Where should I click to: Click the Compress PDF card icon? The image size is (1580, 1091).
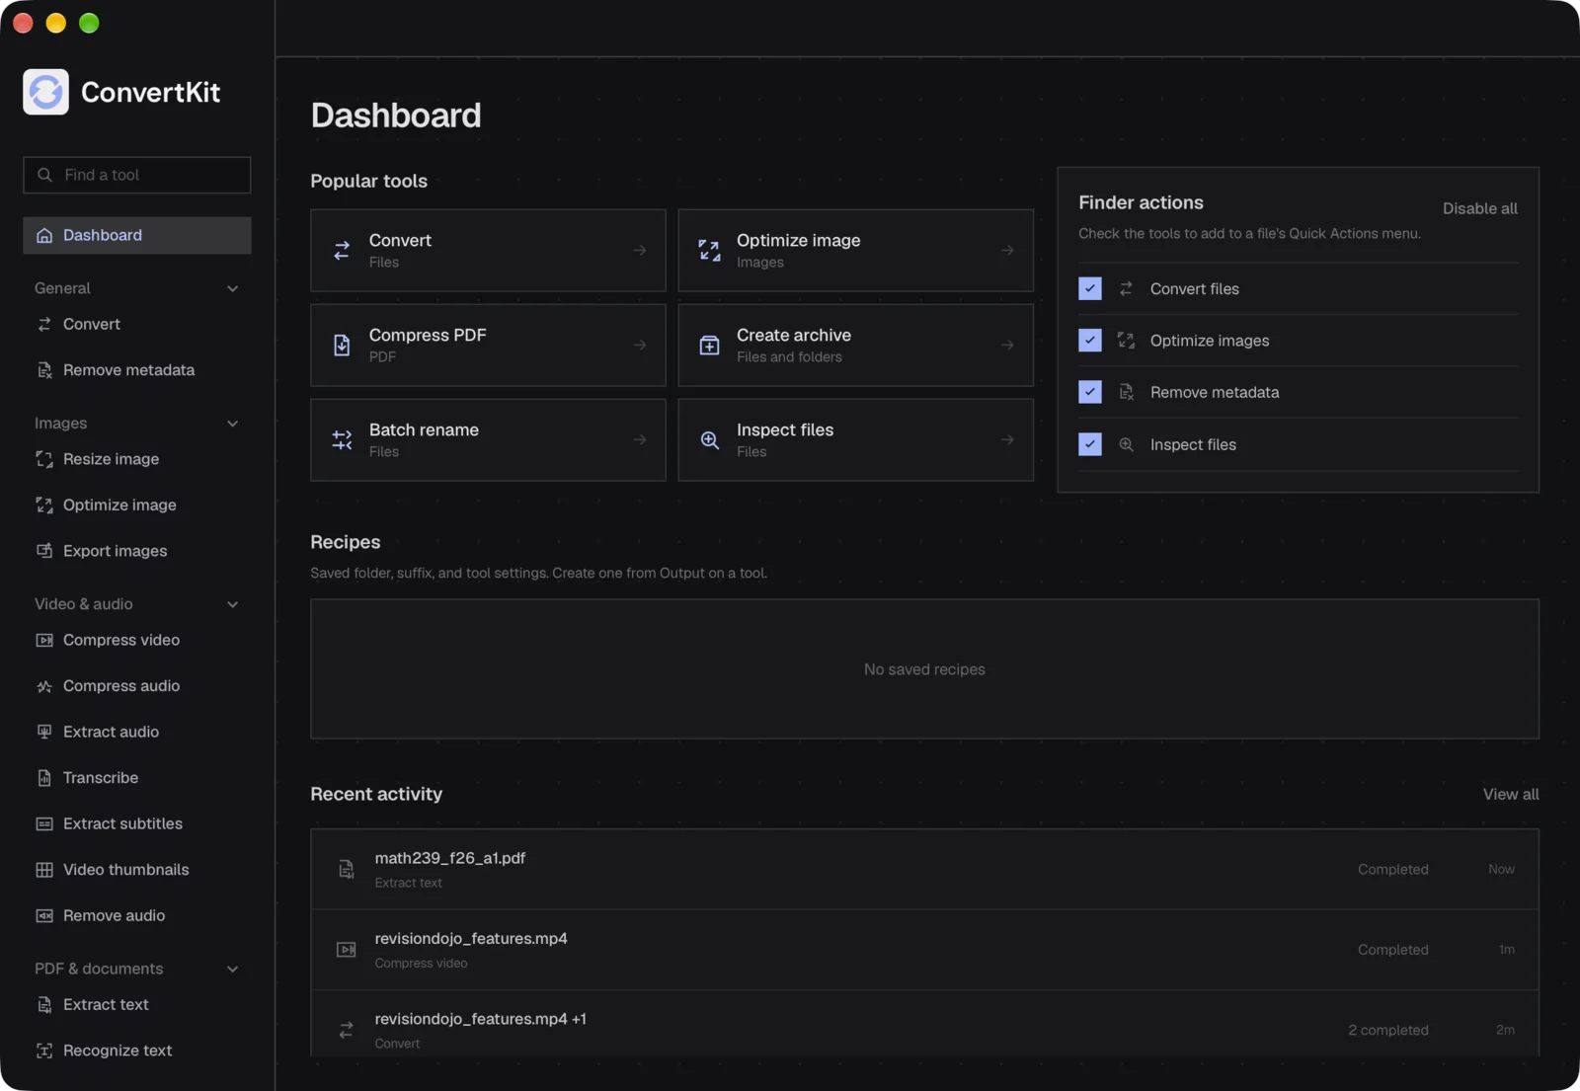click(342, 345)
